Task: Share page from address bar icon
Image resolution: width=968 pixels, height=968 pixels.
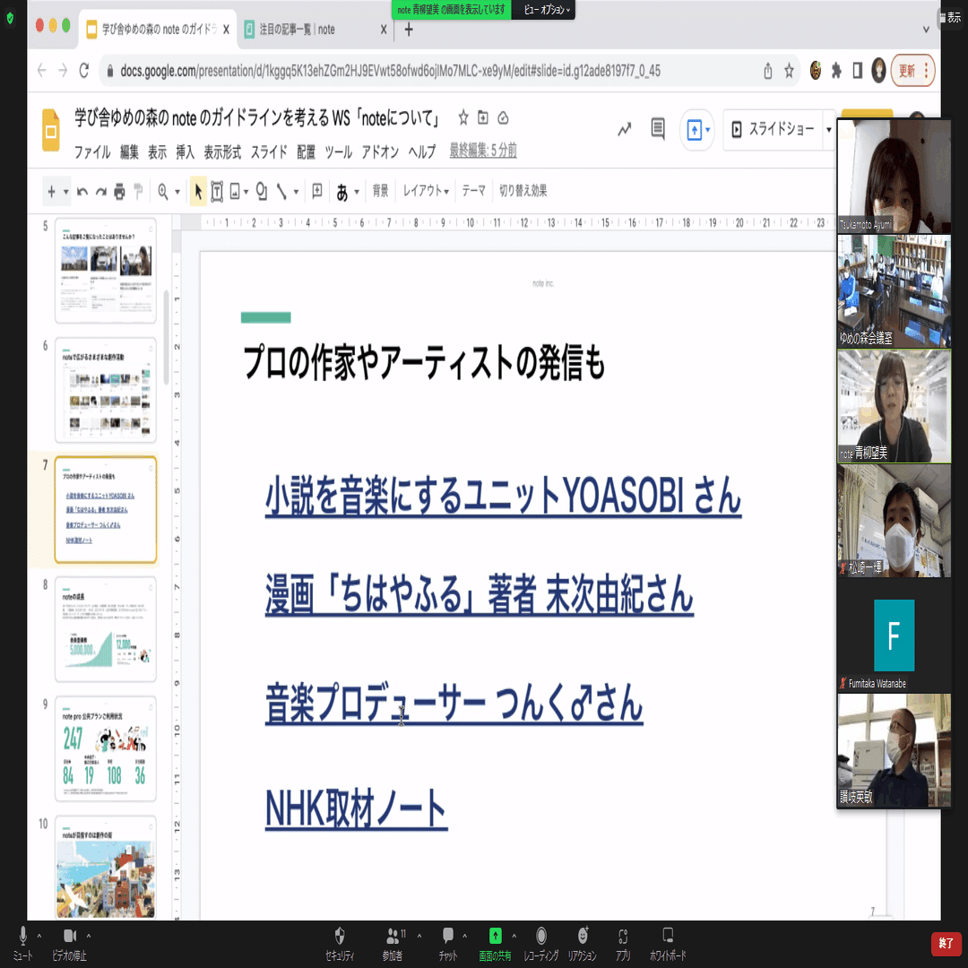Action: pyautogui.click(x=767, y=71)
